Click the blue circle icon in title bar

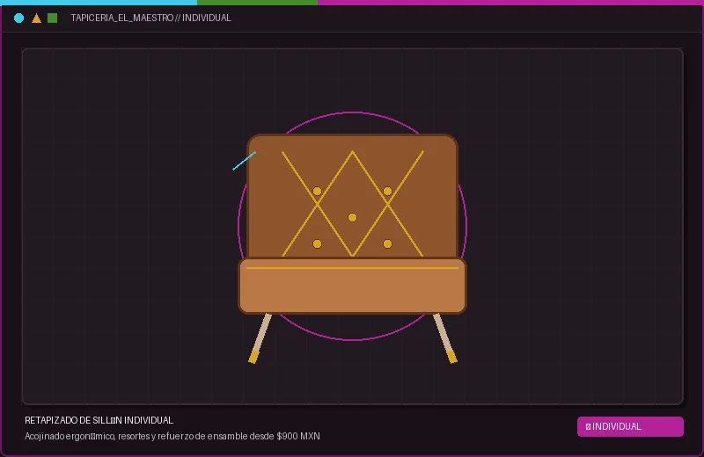[18, 18]
